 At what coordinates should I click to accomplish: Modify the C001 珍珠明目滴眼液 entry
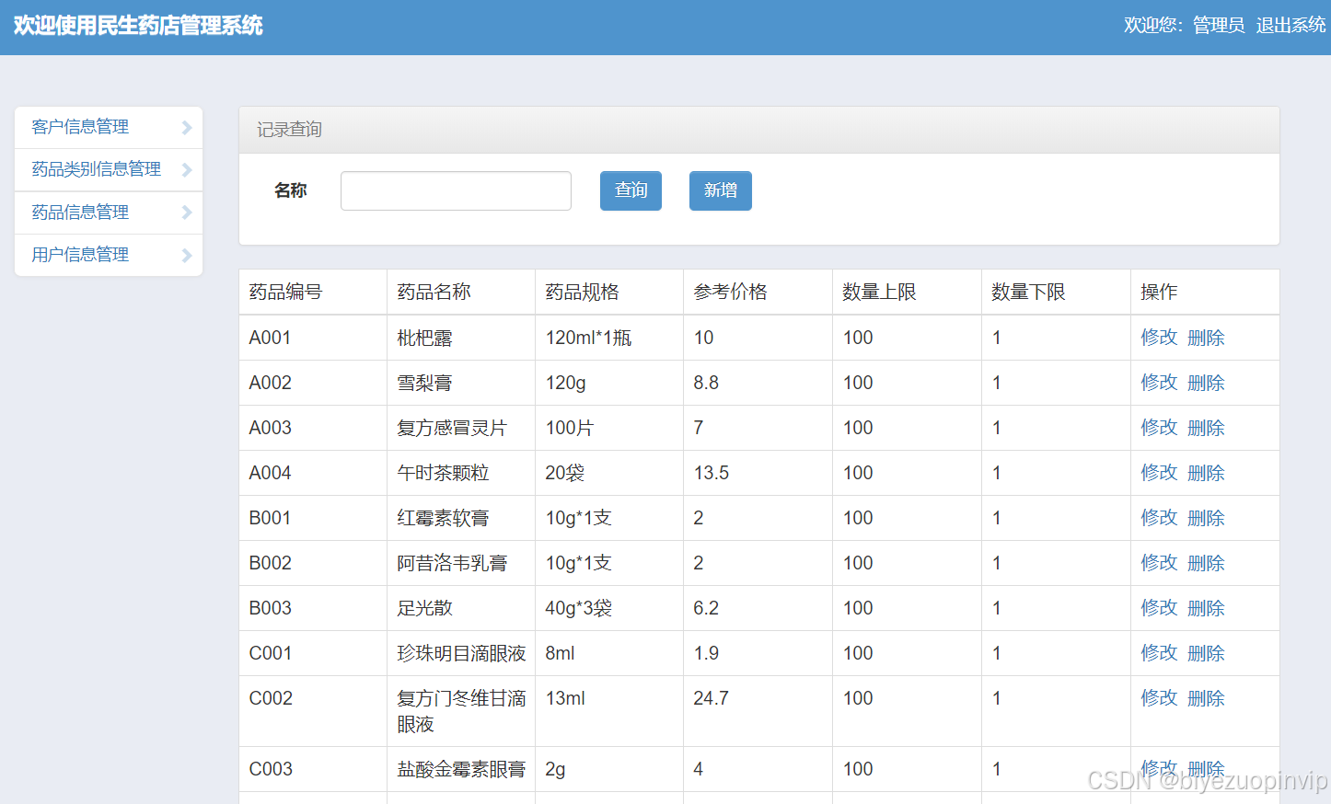(x=1159, y=653)
